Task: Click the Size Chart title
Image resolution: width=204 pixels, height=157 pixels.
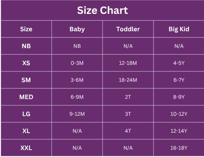Action: coord(103,10)
